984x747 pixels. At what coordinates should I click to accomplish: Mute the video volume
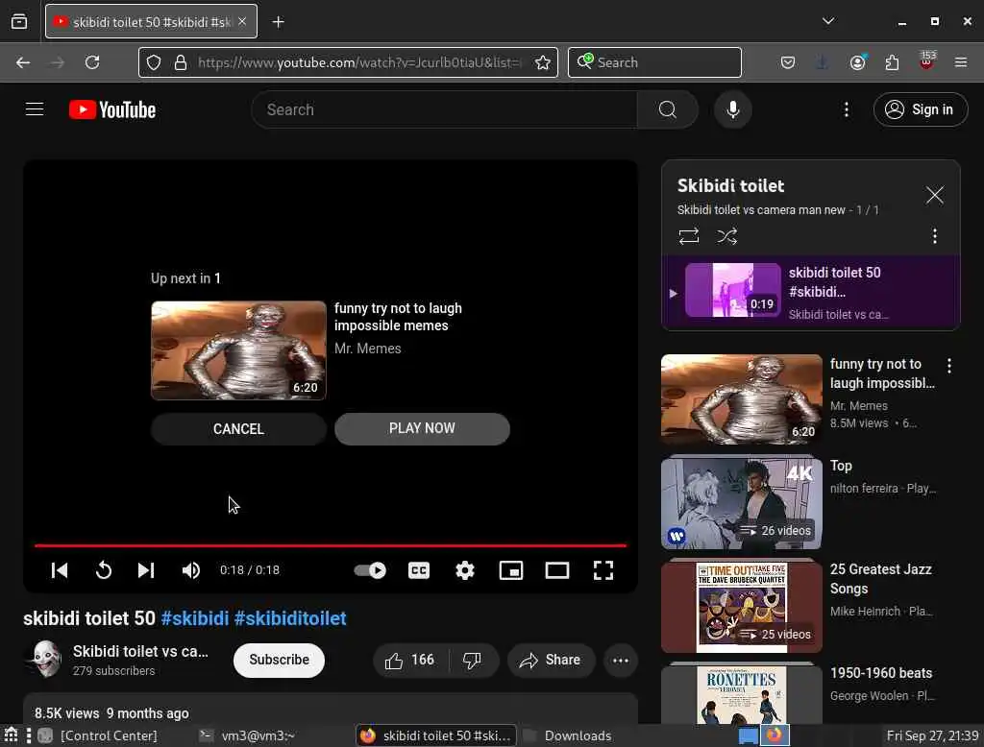(x=191, y=570)
